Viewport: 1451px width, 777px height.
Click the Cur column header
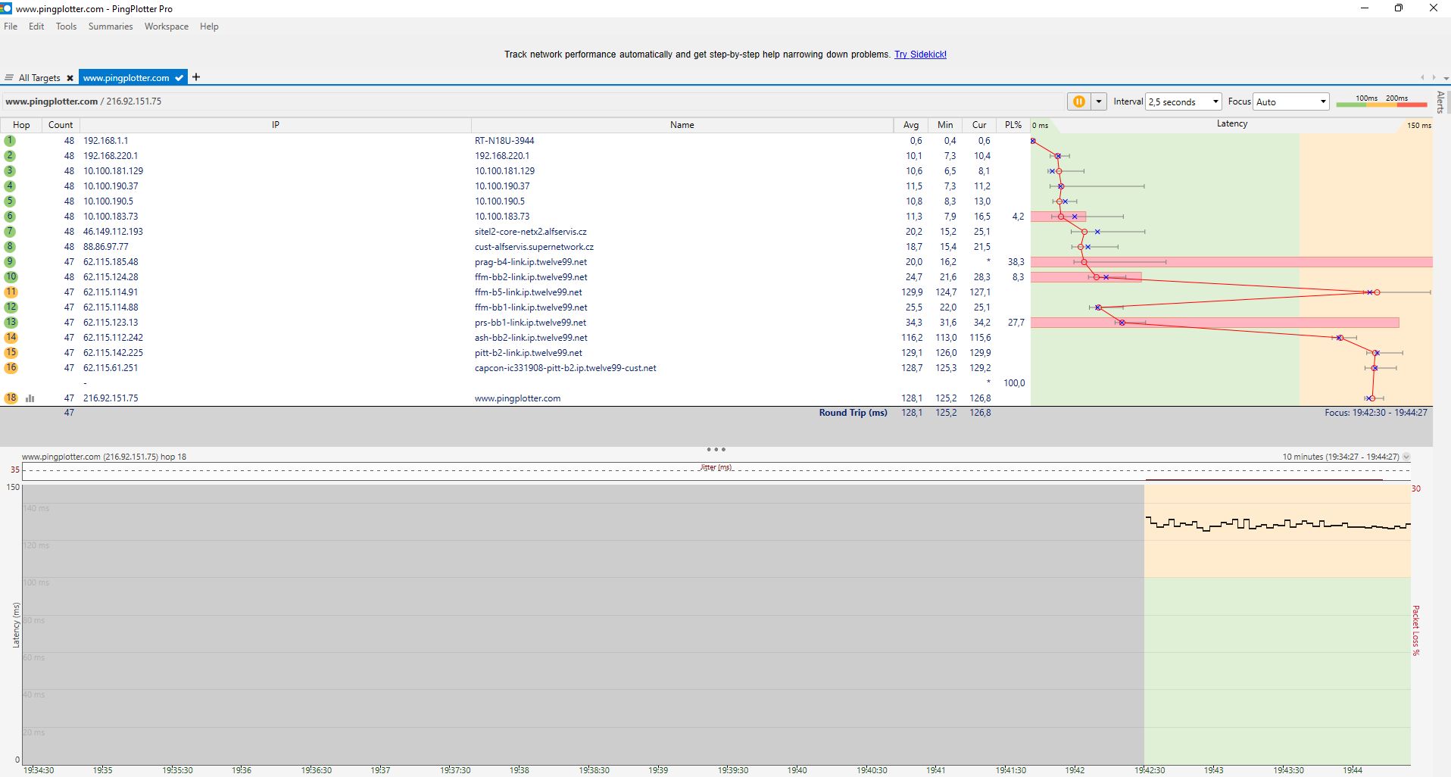coord(979,125)
